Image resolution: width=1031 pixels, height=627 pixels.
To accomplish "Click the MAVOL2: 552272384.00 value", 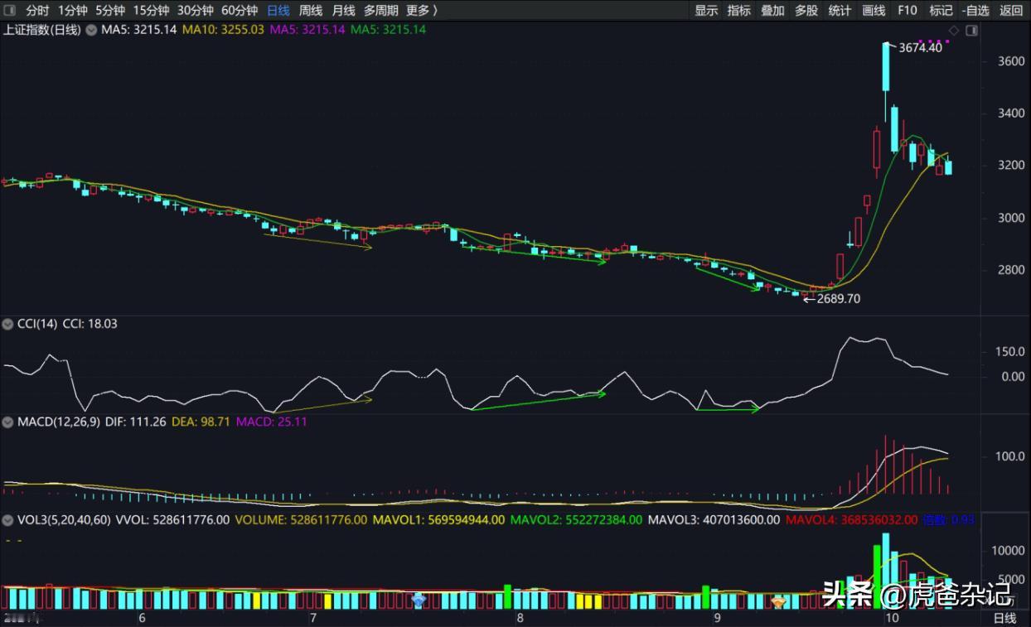I will click(x=576, y=520).
